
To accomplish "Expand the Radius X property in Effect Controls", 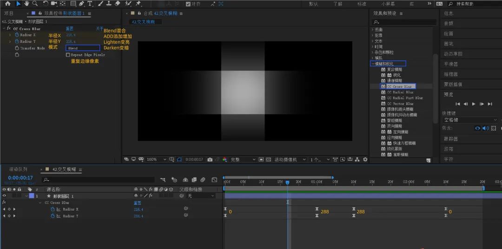I will pyautogui.click(x=10, y=35).
